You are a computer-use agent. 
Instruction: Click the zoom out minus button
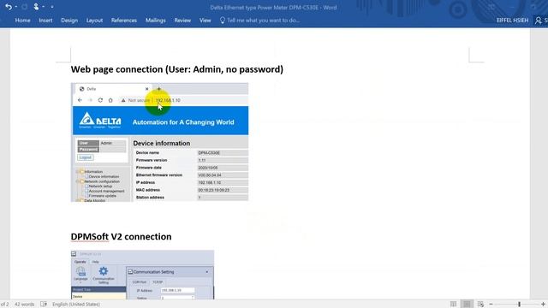[x=491, y=305]
